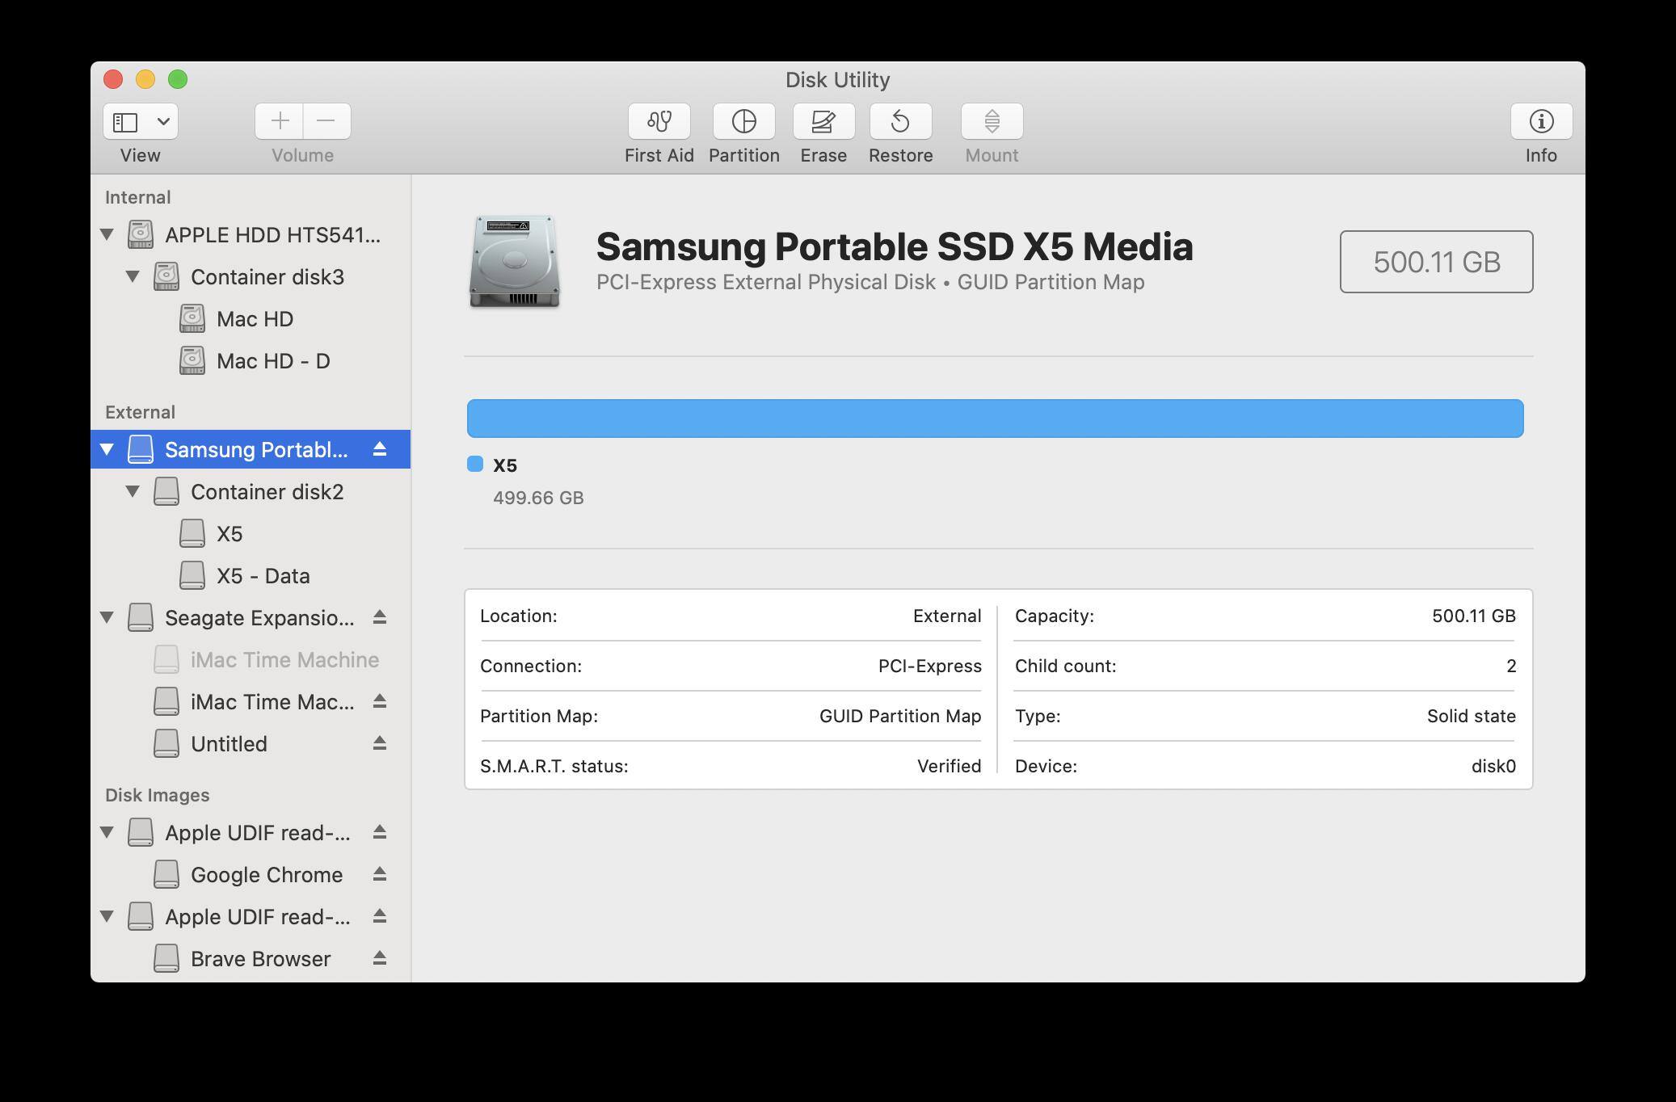
Task: Eject the Samsung Portable SSD
Action: pyautogui.click(x=380, y=449)
